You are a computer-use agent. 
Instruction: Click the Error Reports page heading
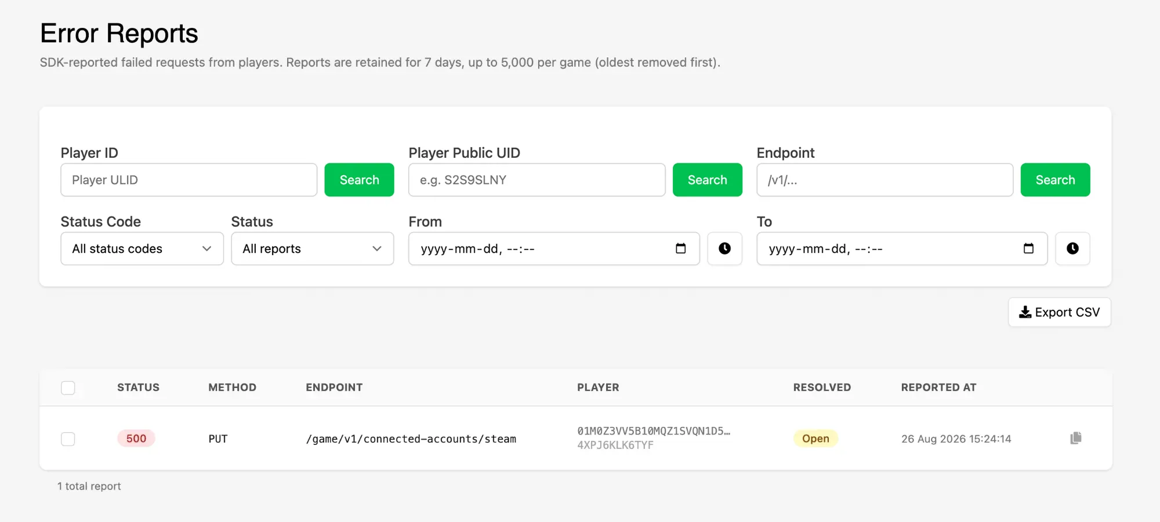[119, 33]
